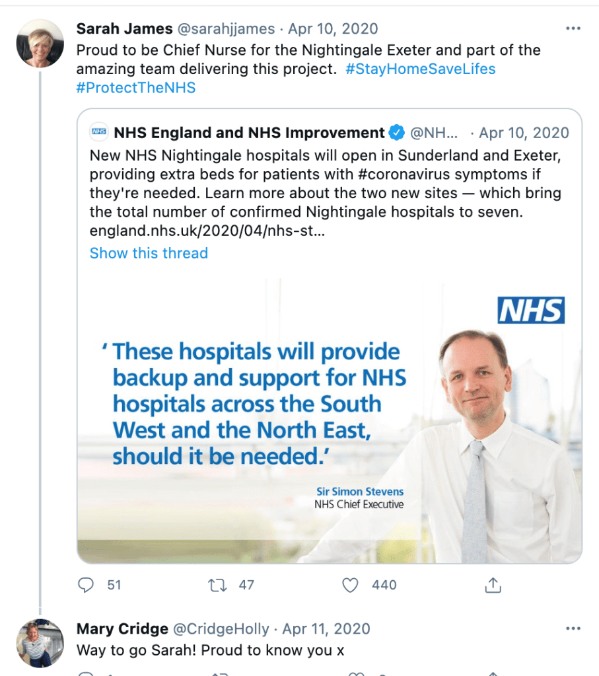Click the NHS logo avatar in quoted tweet
The image size is (599, 676).
click(x=99, y=133)
